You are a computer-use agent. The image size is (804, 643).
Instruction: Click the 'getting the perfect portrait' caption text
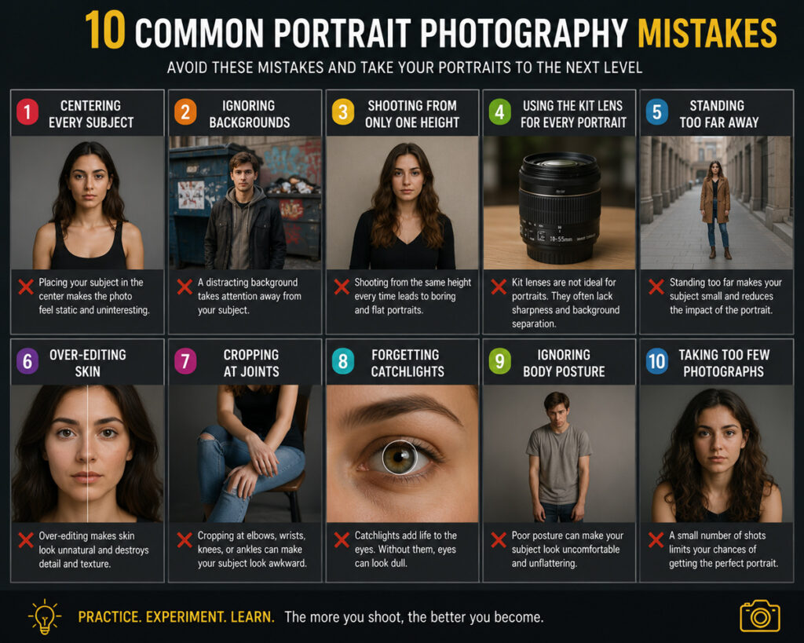click(723, 564)
